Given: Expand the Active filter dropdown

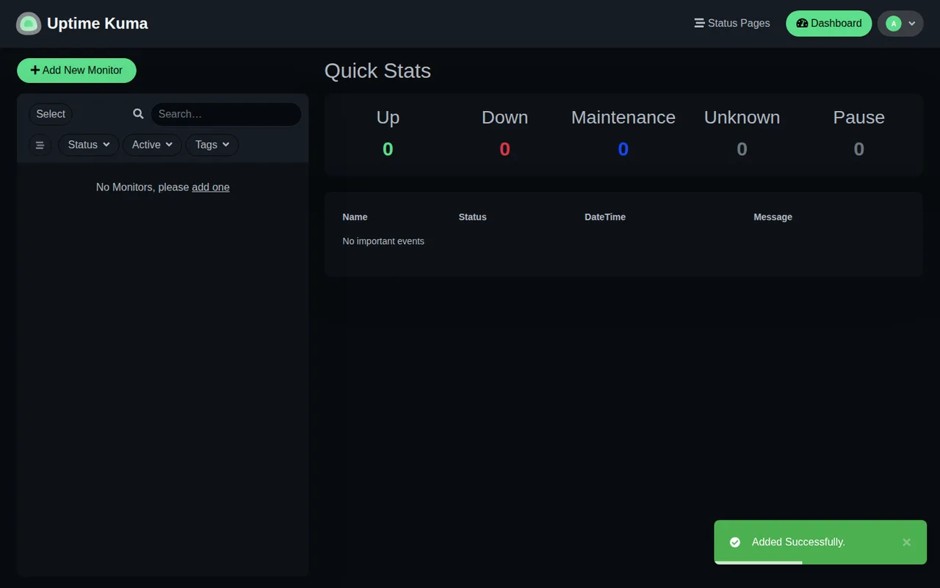Looking at the screenshot, I should coord(152,145).
